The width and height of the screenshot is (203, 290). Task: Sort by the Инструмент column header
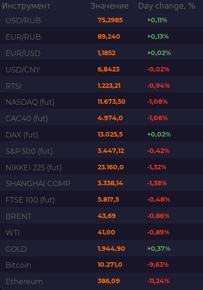click(26, 6)
